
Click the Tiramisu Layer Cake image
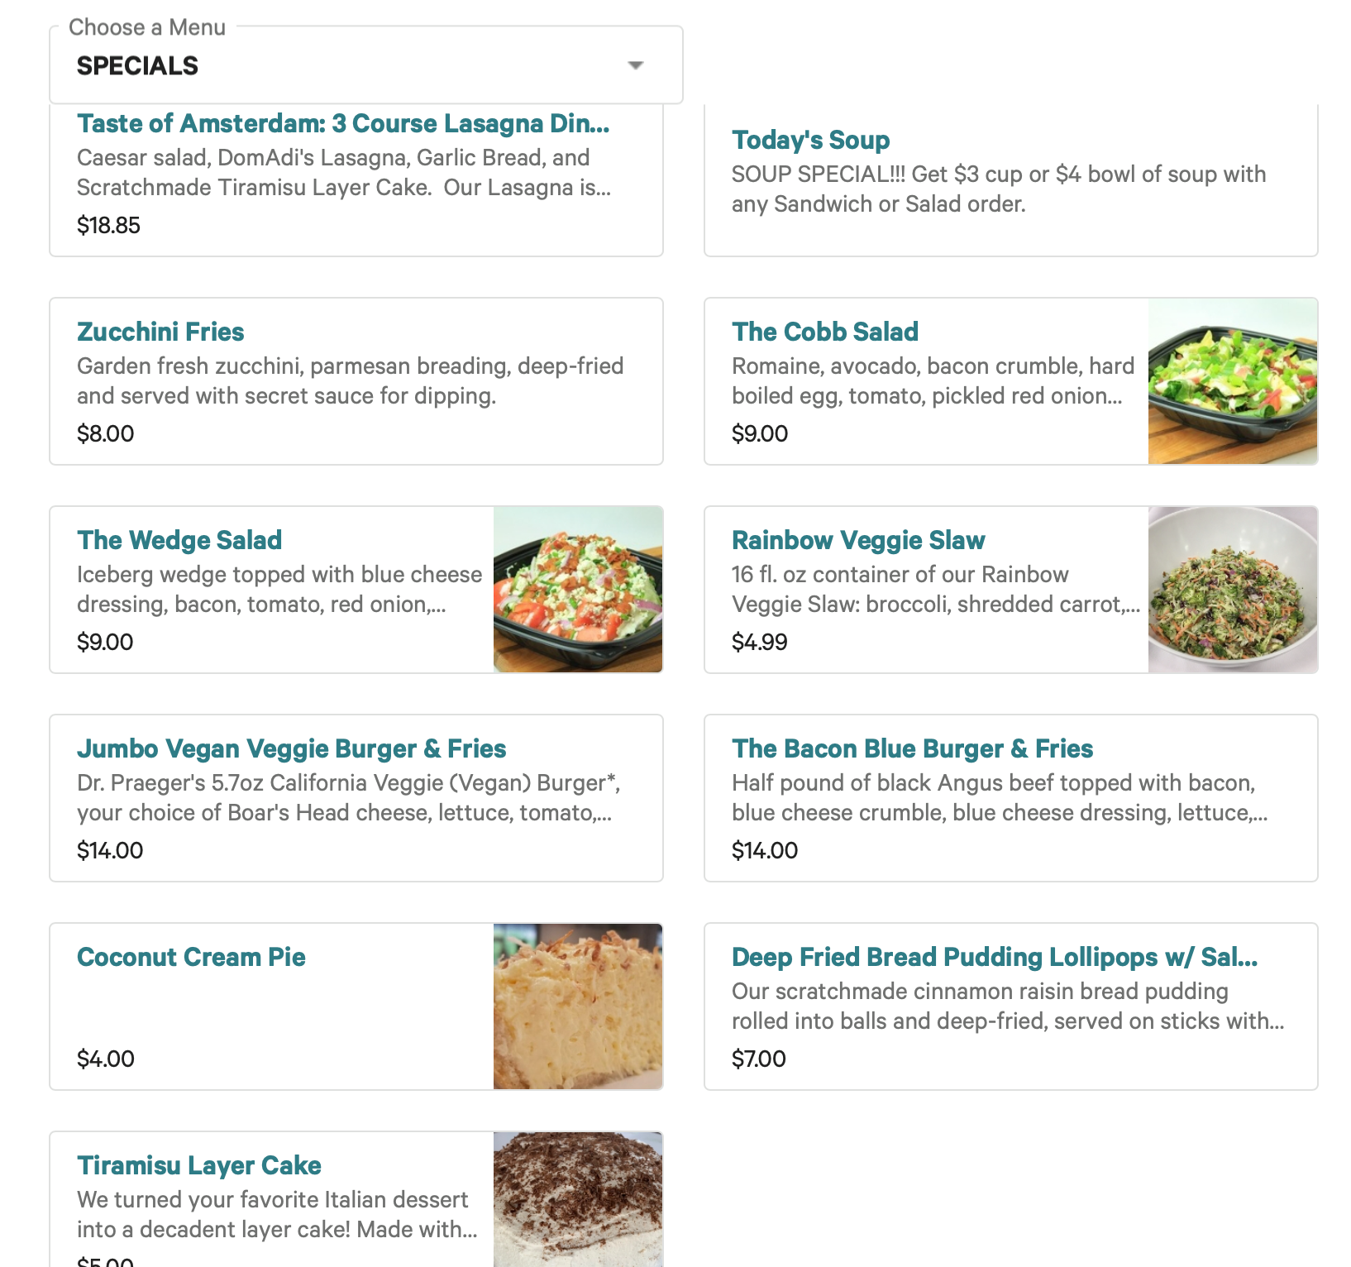click(578, 1199)
